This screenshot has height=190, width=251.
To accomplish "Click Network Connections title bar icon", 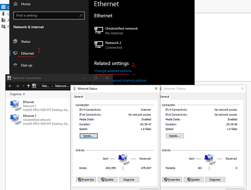I will (x=9, y=78).
